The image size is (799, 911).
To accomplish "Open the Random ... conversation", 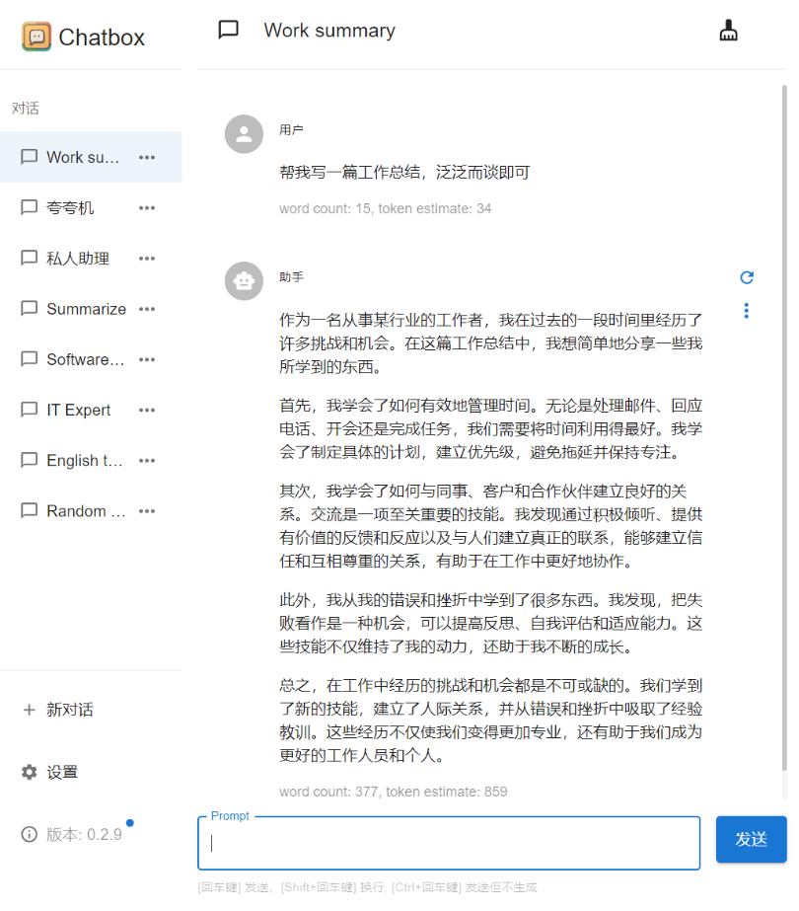I will pos(91,511).
